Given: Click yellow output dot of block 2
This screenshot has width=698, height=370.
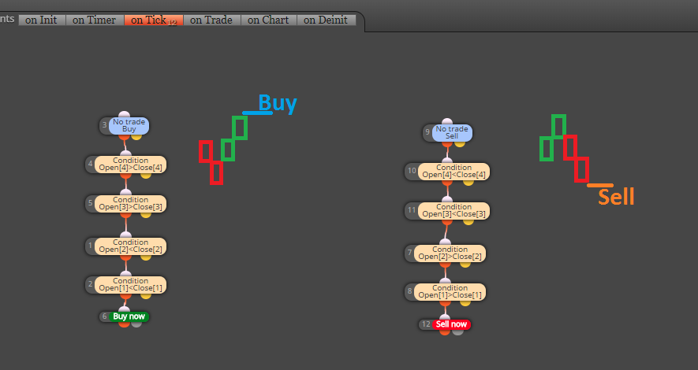Looking at the screenshot, I should (x=146, y=296).
